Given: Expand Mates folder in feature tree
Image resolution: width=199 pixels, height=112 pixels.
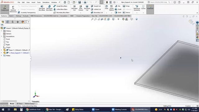Looking at the screenshot, I should [2, 56].
